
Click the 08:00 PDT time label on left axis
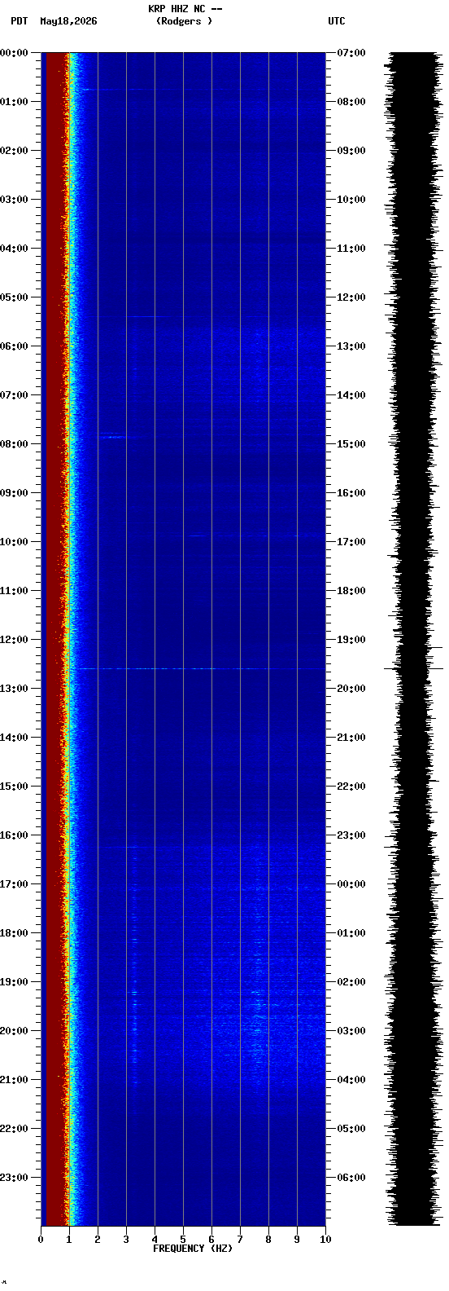coord(15,444)
